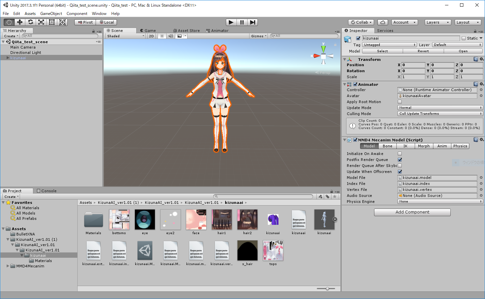Open the GameObject menu

[x=51, y=14]
